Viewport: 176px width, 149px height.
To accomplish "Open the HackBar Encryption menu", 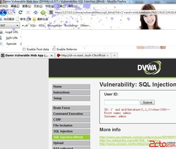I will [x=55, y=25].
